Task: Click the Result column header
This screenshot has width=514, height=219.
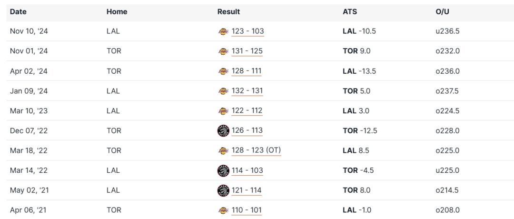Action: [228, 11]
